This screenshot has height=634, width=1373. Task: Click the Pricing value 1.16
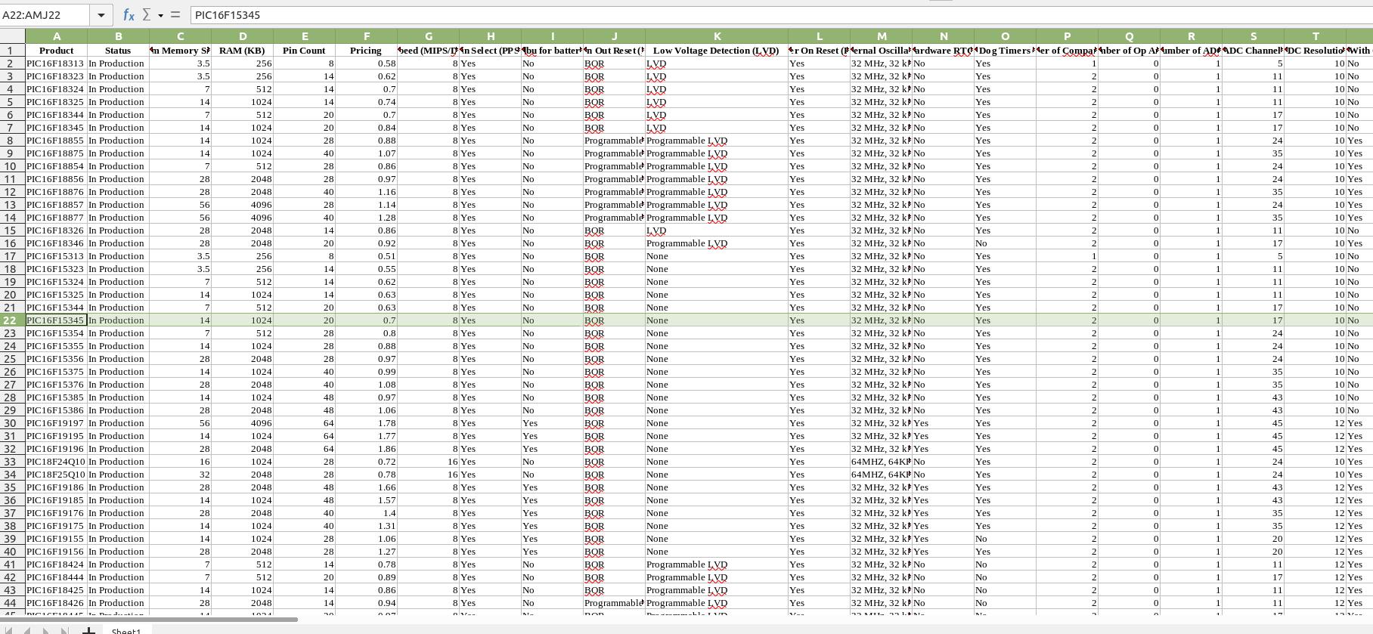[366, 191]
